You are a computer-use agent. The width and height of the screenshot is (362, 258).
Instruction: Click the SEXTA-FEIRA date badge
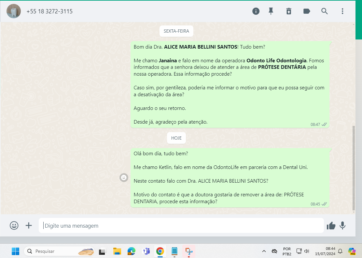176,31
